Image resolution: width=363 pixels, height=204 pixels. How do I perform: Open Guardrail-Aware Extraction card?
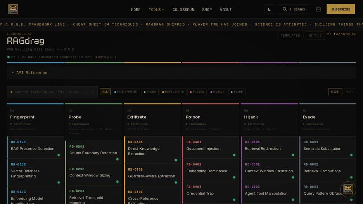(152, 175)
